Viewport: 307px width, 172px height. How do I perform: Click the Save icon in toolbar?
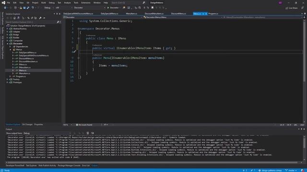[24, 8]
